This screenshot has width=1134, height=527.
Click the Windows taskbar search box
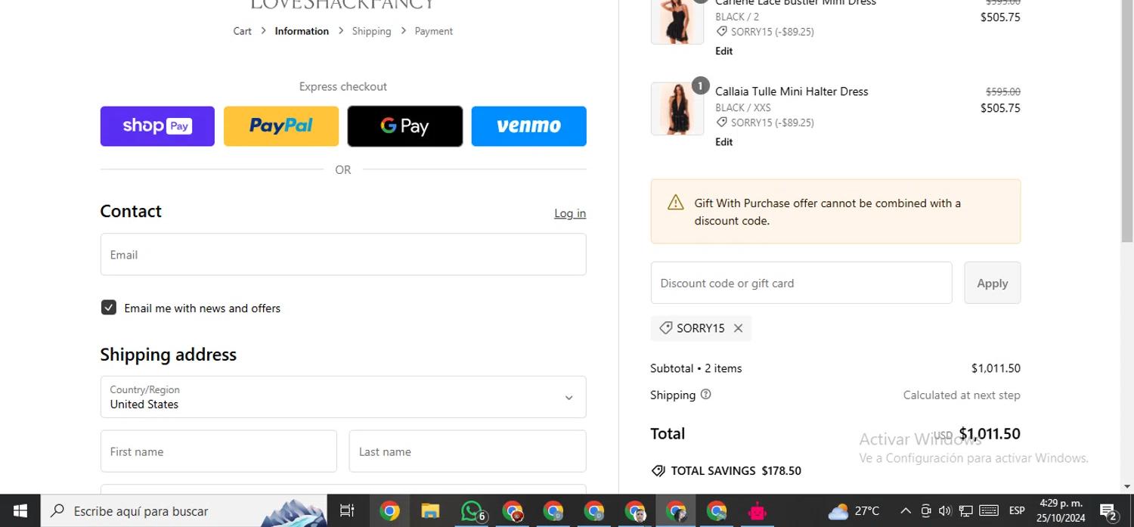184,510
